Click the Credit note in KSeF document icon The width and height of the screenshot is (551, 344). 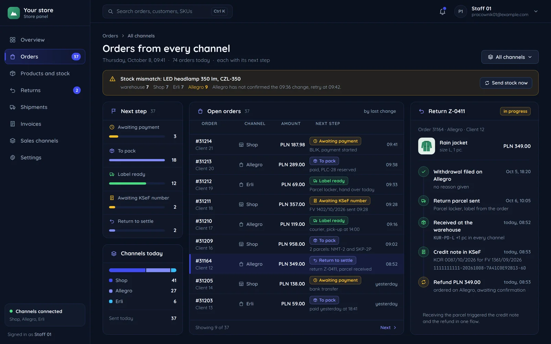pyautogui.click(x=424, y=252)
